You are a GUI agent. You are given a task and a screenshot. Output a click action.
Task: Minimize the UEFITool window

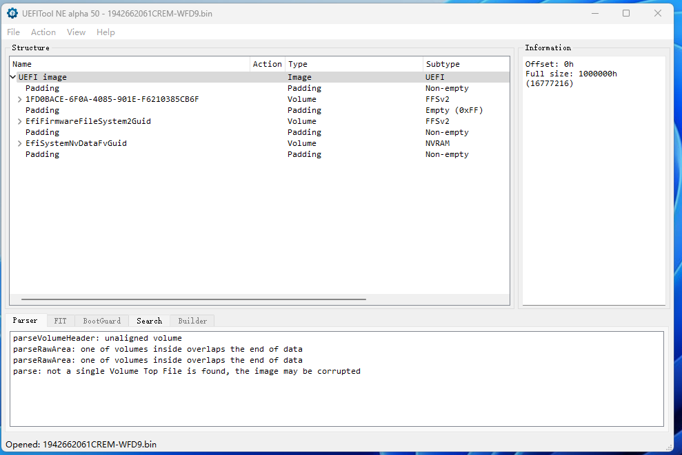click(595, 14)
